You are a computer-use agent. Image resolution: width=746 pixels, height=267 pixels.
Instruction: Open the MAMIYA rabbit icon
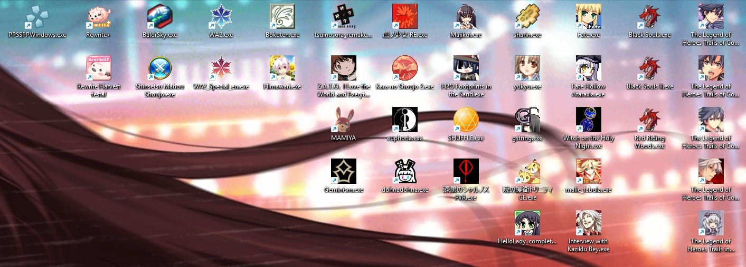tap(344, 120)
